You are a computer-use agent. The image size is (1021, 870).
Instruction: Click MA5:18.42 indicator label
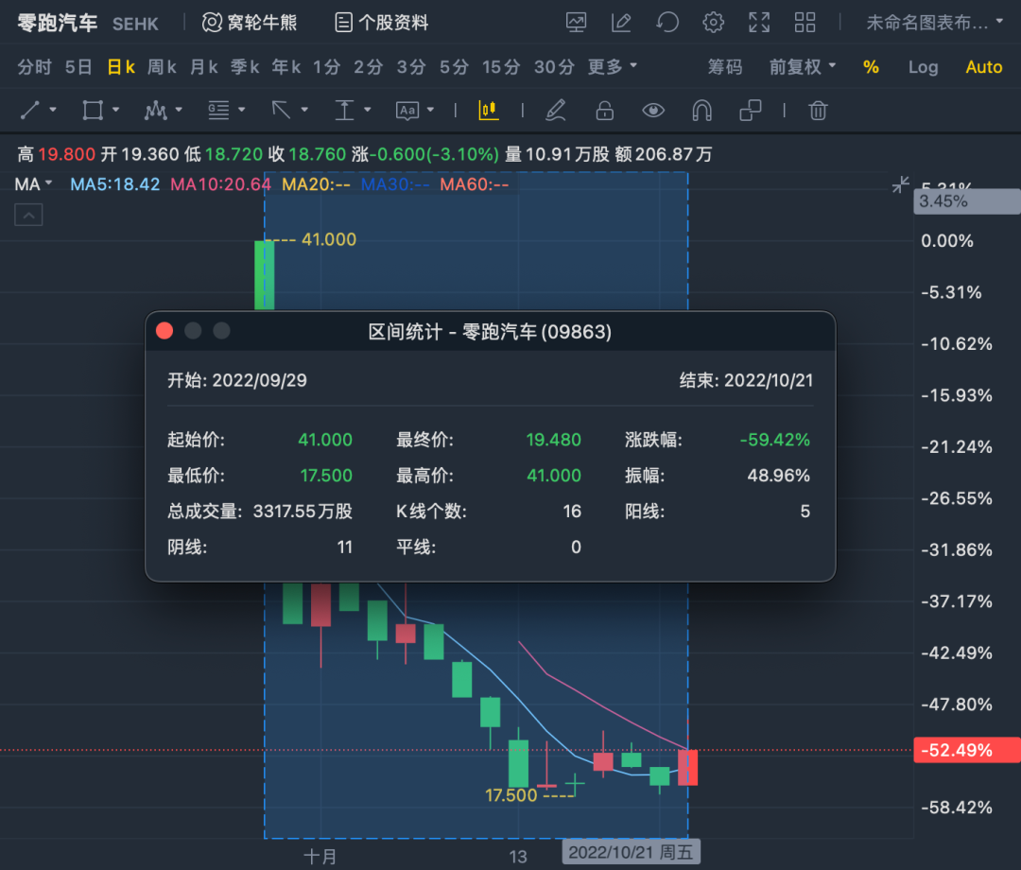[x=114, y=184]
